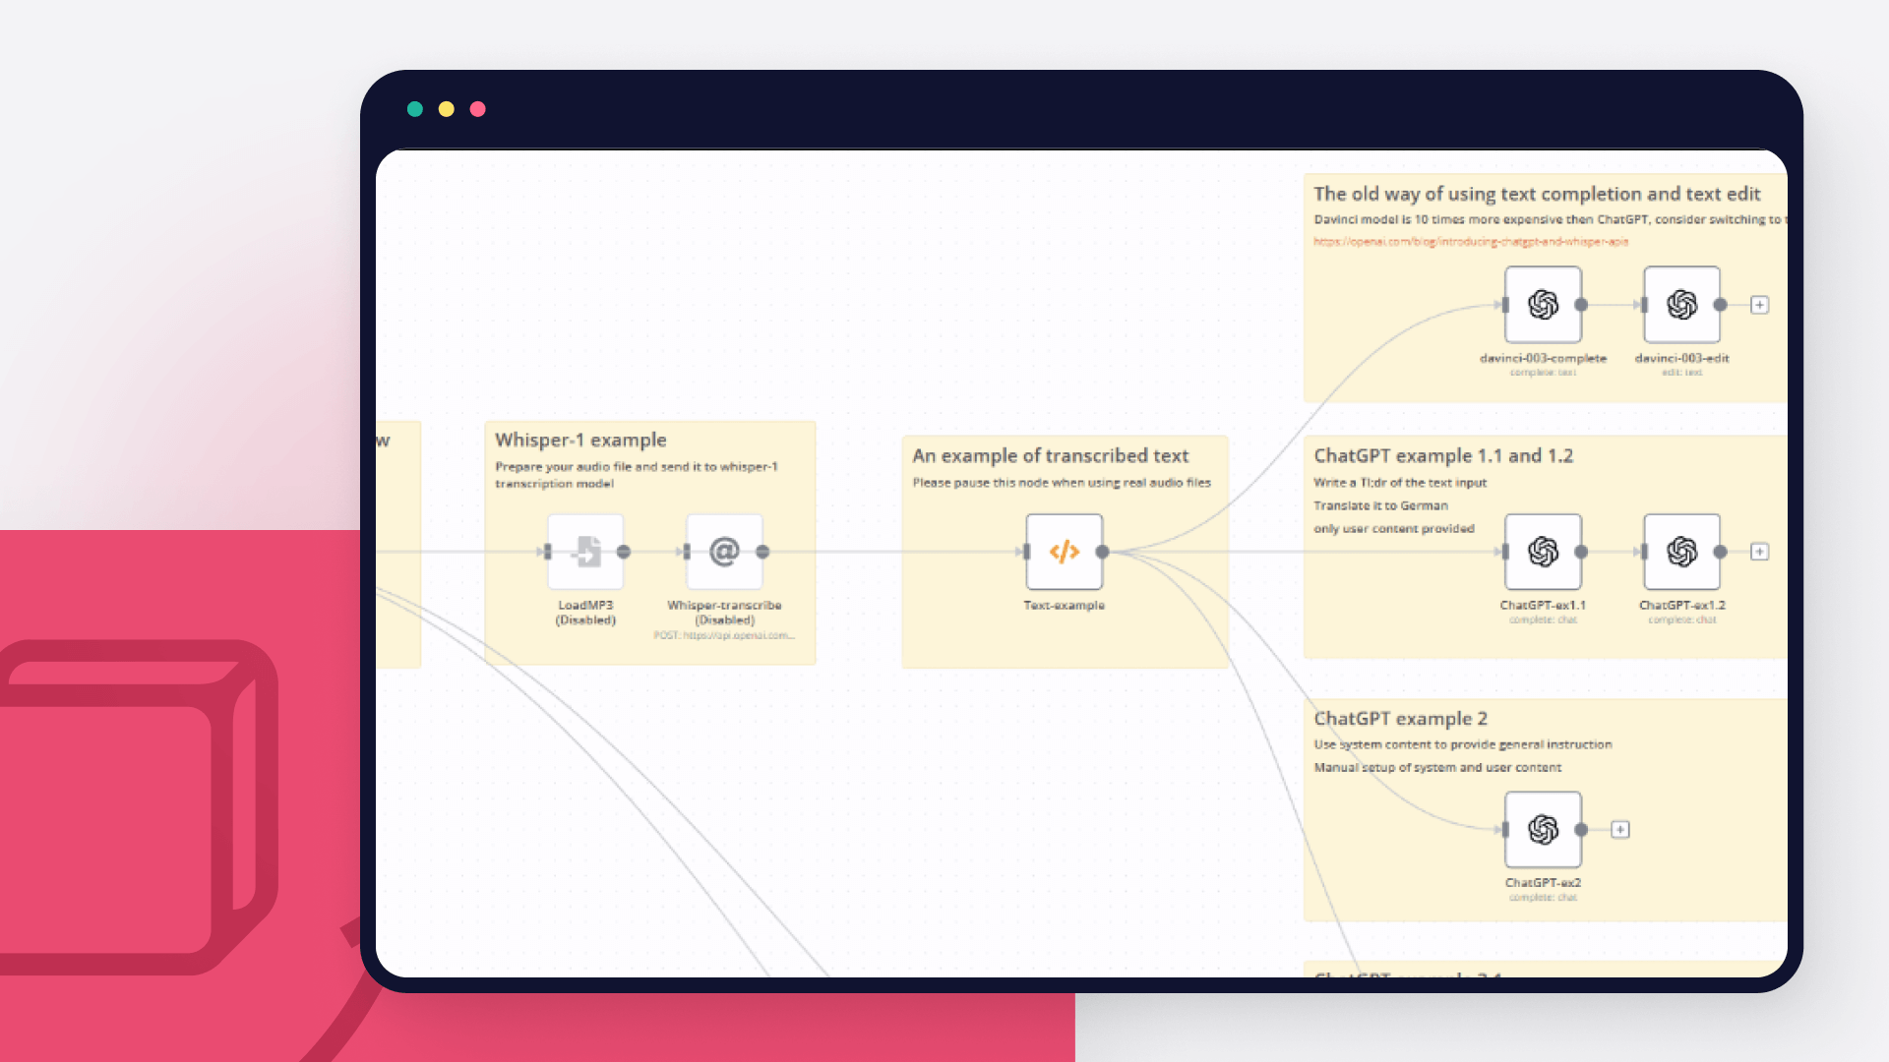Select the transcribed text example note

tap(1050, 455)
